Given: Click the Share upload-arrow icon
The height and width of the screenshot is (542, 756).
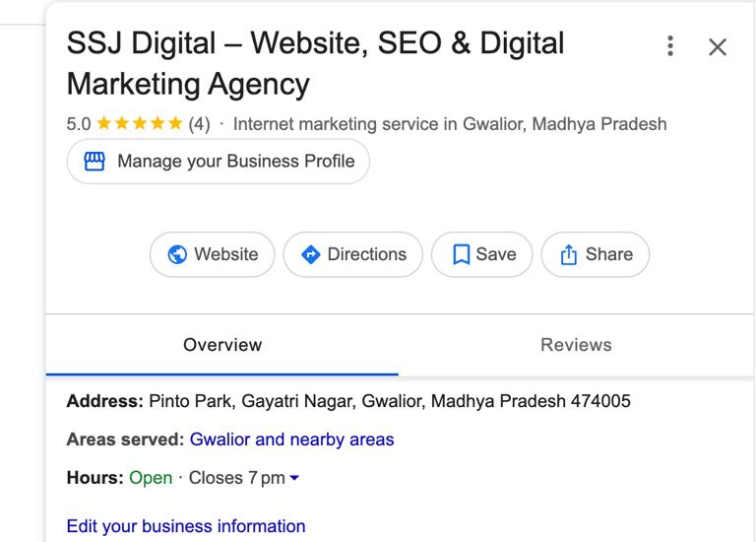Looking at the screenshot, I should [x=569, y=254].
